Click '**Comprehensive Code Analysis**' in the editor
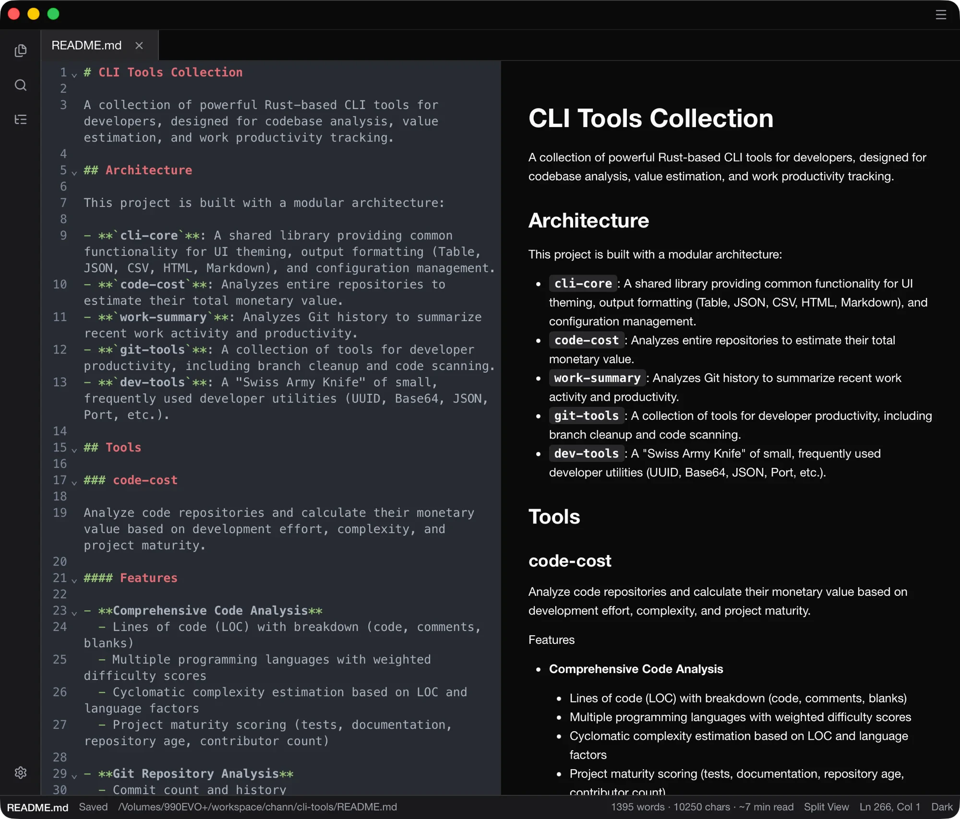This screenshot has width=960, height=819. coord(210,611)
